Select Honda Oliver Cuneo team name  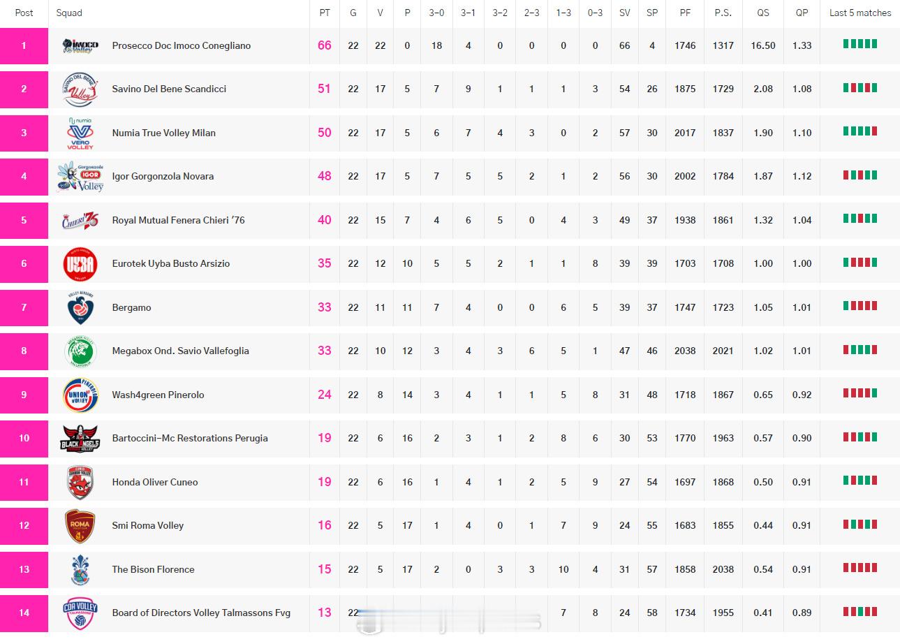154,483
